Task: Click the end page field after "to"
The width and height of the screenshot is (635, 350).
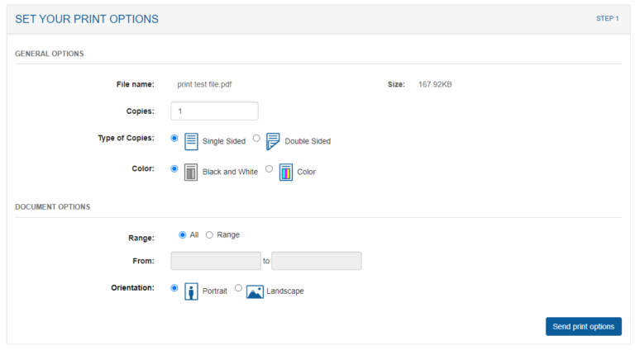Action: pos(317,261)
